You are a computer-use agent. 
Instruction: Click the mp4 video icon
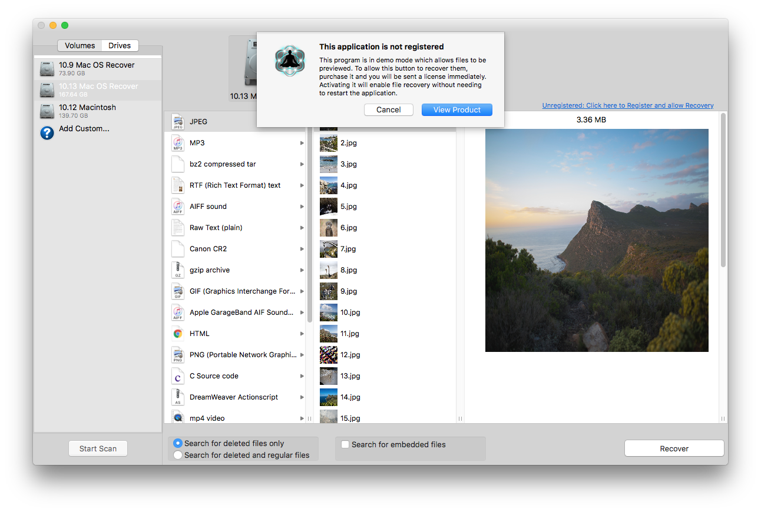(x=178, y=417)
